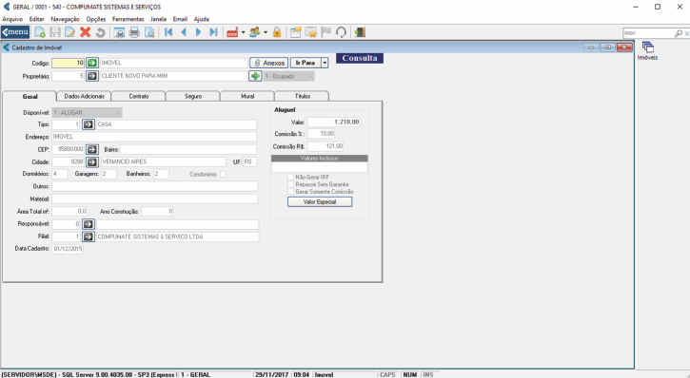690x378 pixels.
Task: Click the padlock icon
Action: (277, 32)
